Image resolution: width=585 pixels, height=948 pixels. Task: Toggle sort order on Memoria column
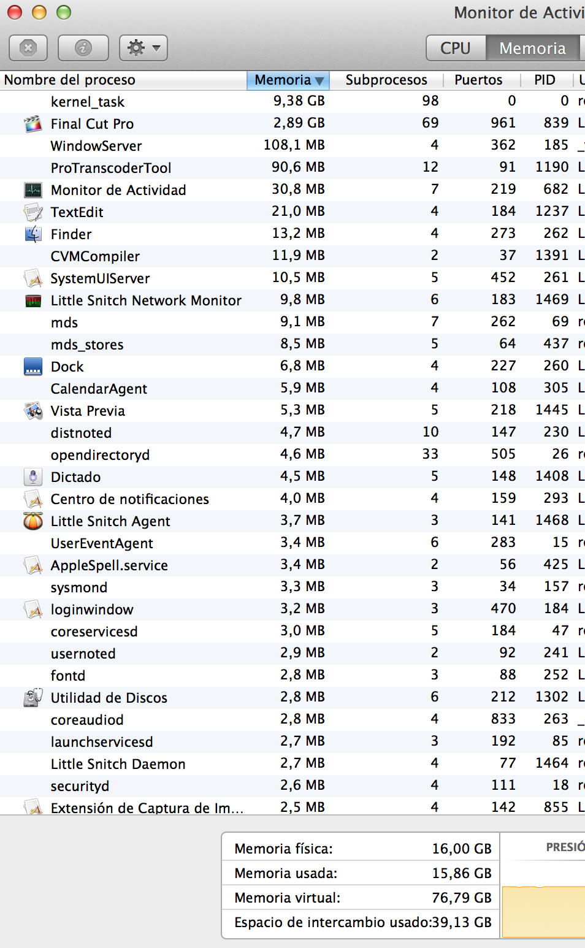point(288,80)
